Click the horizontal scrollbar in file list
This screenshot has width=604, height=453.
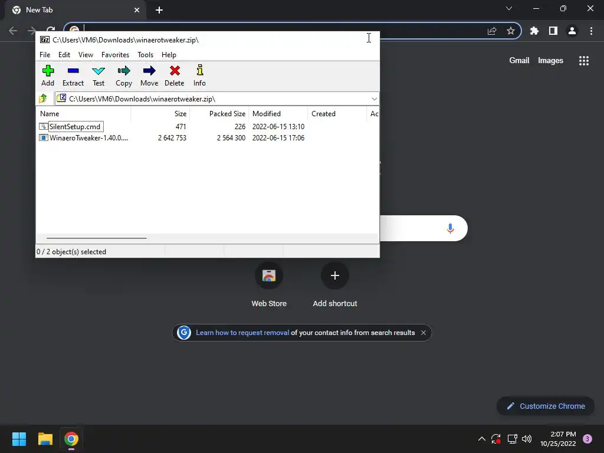96,238
